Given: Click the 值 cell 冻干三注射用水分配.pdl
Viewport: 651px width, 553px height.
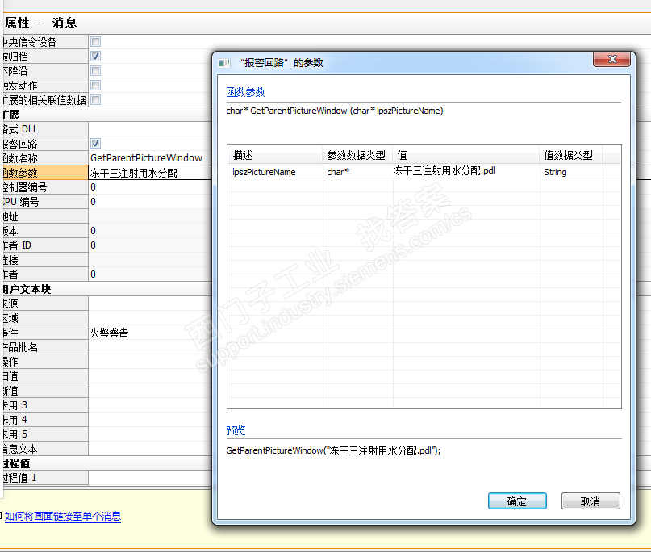Looking at the screenshot, I should pos(466,171).
